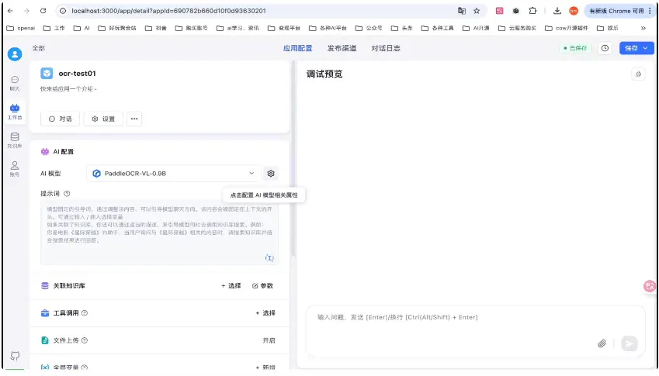Image resolution: width=659 pixels, height=376 pixels.
Task: Click the pink floating translate widget icon
Action: coord(650,286)
